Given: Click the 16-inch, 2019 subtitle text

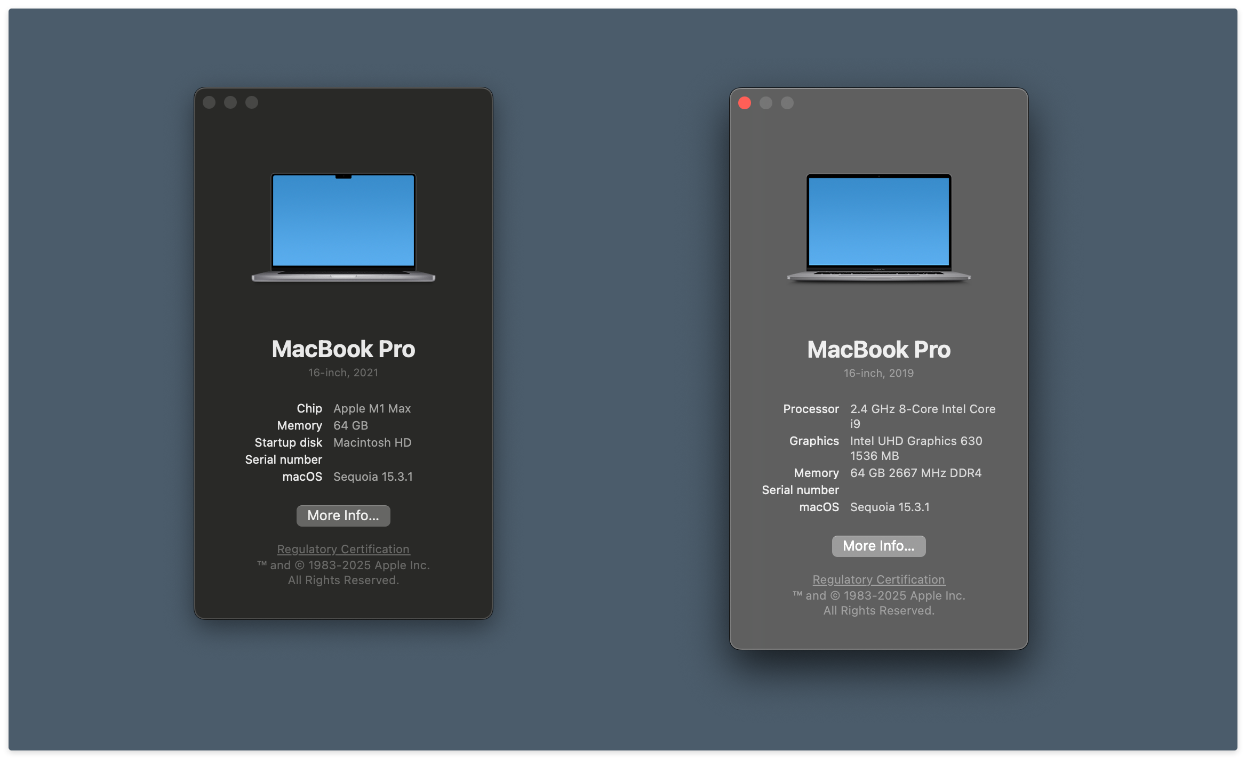Looking at the screenshot, I should click(x=878, y=373).
